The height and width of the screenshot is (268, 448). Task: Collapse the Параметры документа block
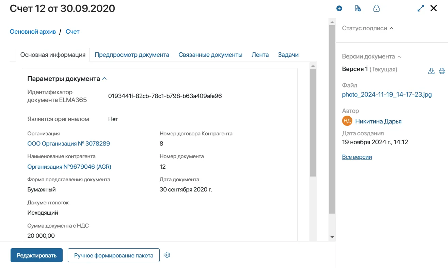pyautogui.click(x=105, y=79)
